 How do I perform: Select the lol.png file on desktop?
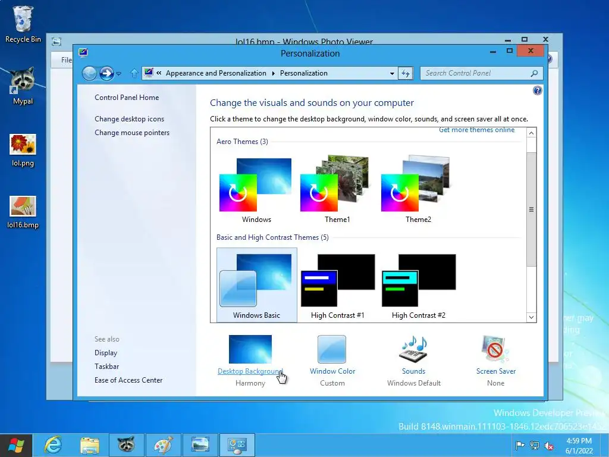pyautogui.click(x=23, y=150)
